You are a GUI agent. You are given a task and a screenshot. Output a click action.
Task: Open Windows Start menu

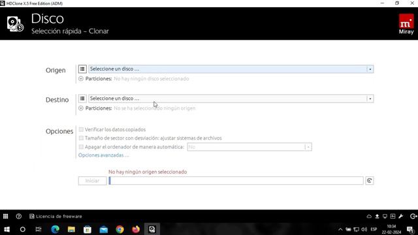[7, 229]
